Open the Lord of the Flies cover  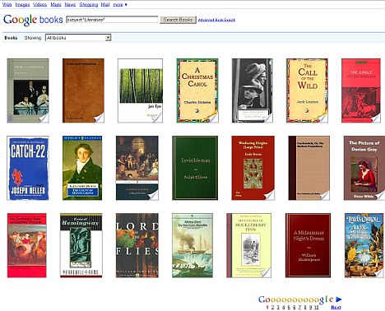(x=137, y=245)
